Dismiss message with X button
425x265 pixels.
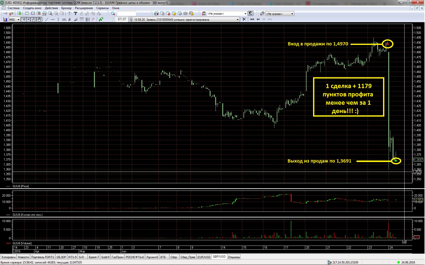pos(244,19)
